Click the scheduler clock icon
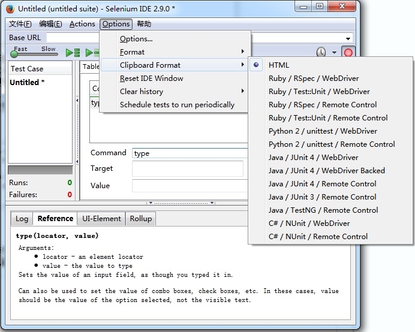The width and height of the screenshot is (415, 332). click(321, 52)
